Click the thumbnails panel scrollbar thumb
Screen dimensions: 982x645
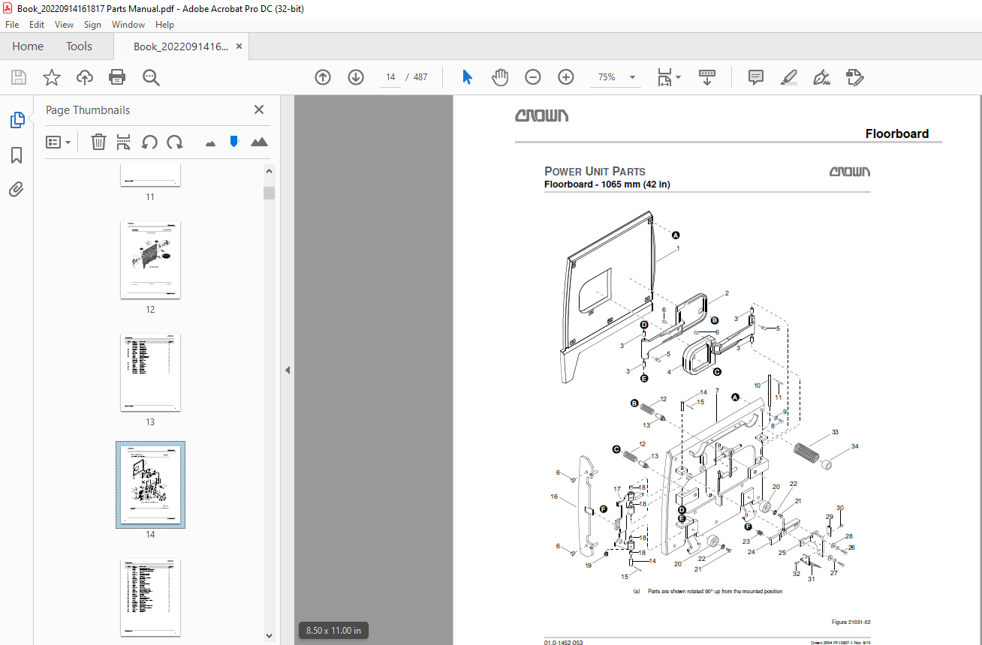[269, 193]
